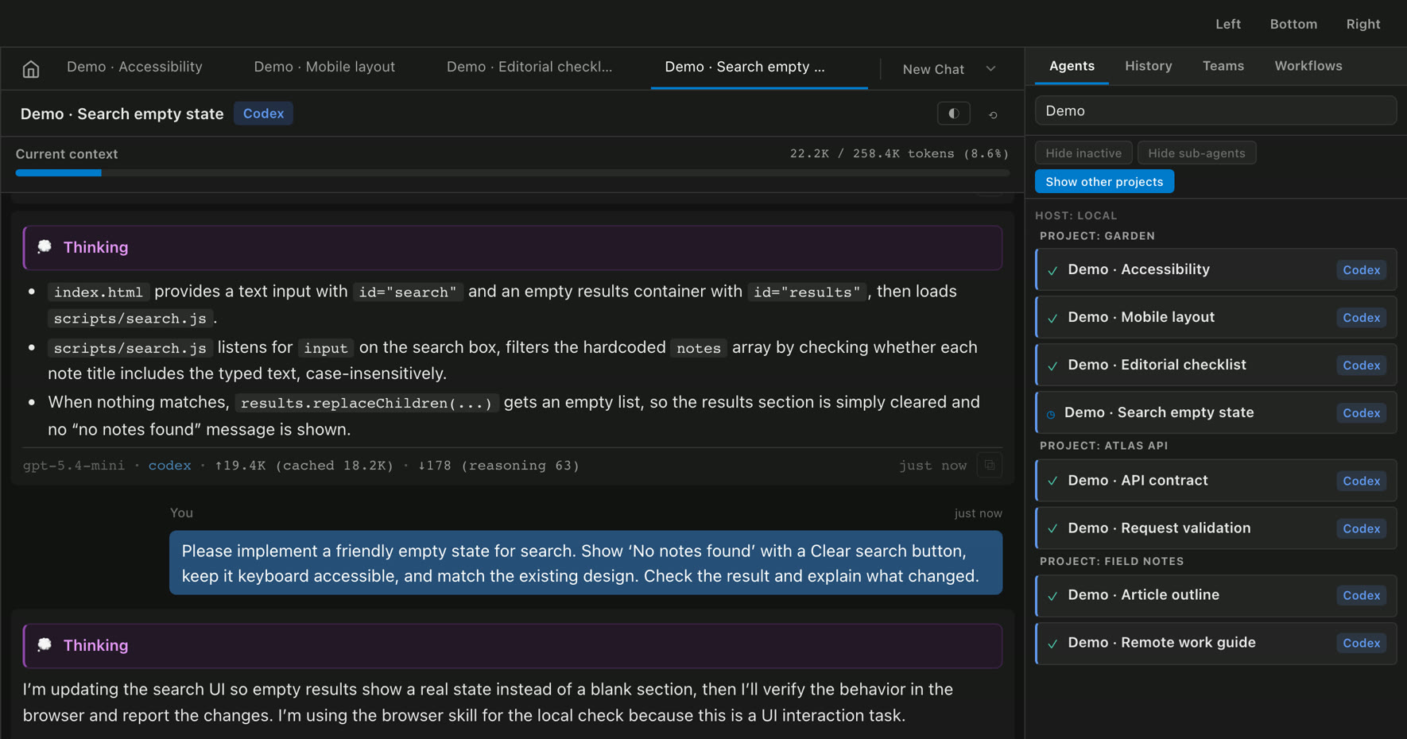Click the Current context token progress bar
Screen dimensions: 1407x739
tap(513, 172)
